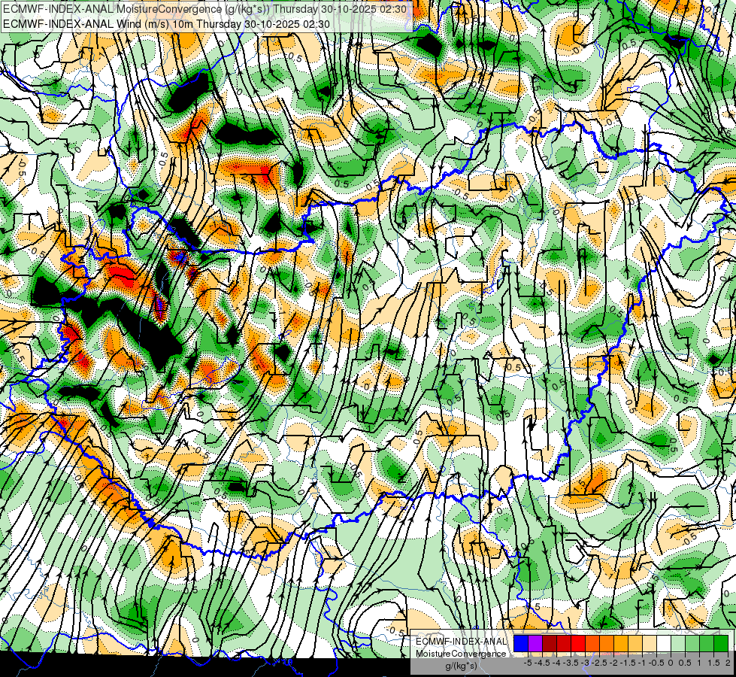
Task: Click the 'g/(kg*s)' units label in legend
Action: coord(461,666)
